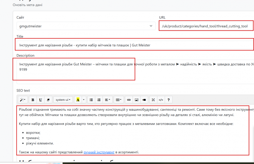The width and height of the screenshot is (254, 164).
Task: Click the SEO text label
Action: click(23, 91)
